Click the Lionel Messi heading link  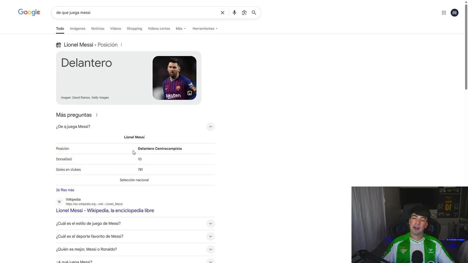[79, 45]
